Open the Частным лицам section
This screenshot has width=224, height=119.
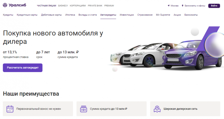[x=46, y=6]
